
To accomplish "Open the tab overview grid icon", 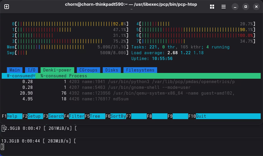I will 212,7.
